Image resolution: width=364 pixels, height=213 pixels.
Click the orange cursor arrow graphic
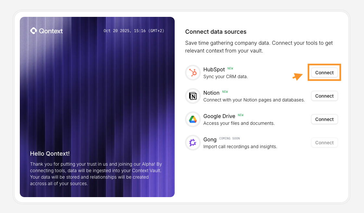click(x=297, y=77)
